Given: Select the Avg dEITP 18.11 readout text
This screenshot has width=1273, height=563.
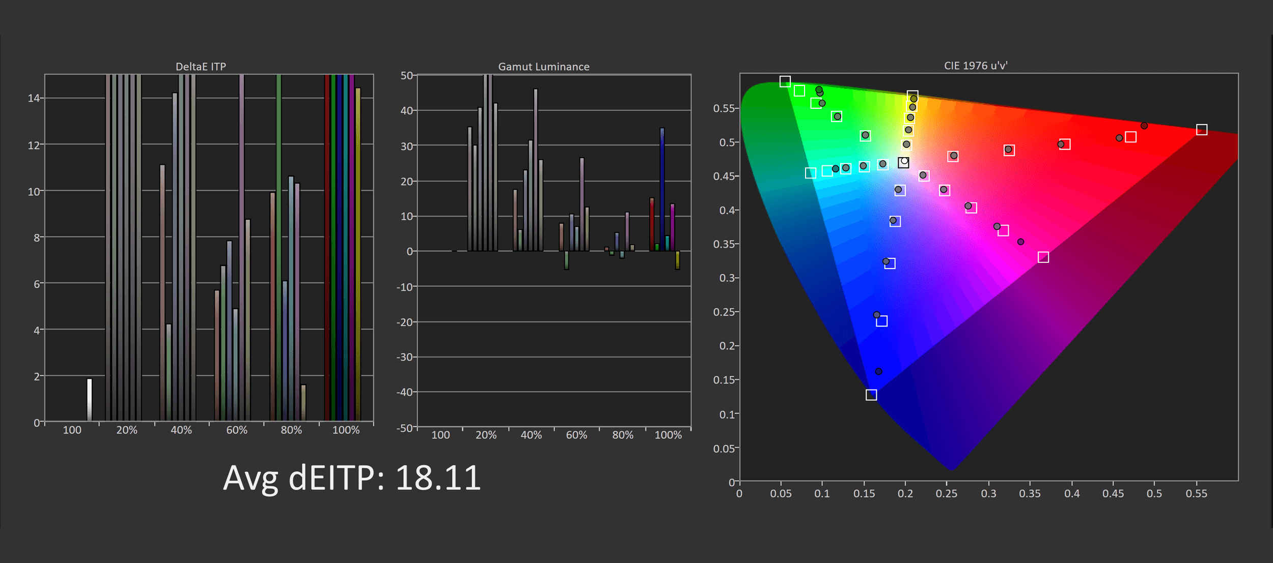Looking at the screenshot, I should coord(351,478).
